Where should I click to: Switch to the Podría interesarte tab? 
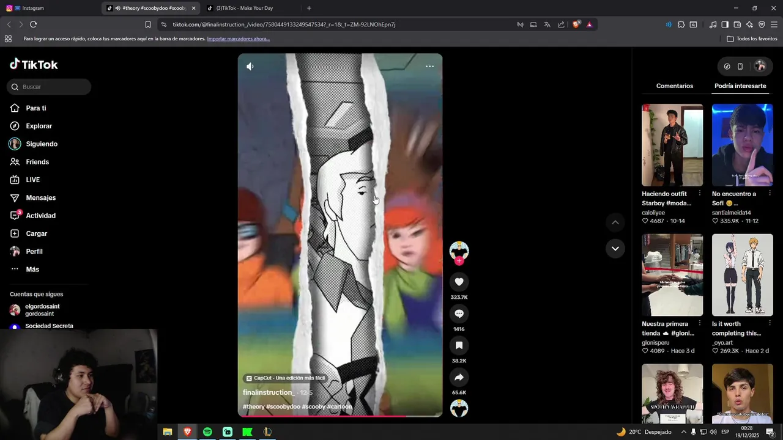pyautogui.click(x=740, y=86)
